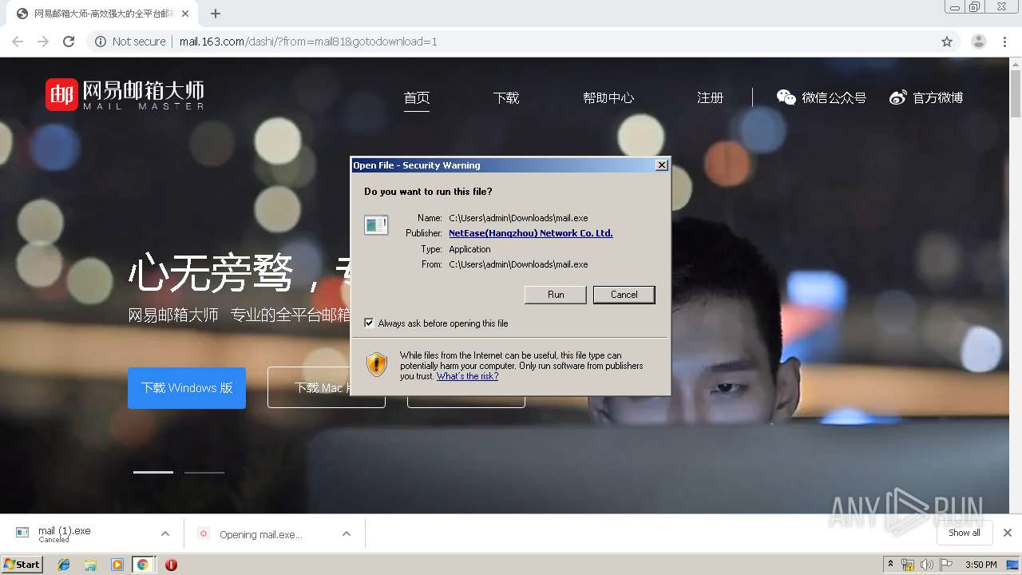Click Run in the security dialog

(x=556, y=295)
